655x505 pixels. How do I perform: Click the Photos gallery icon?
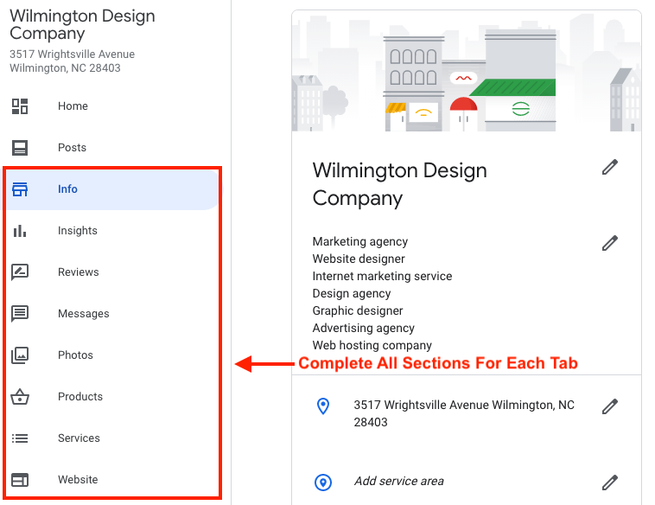click(x=20, y=355)
